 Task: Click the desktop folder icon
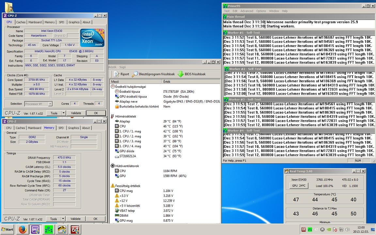(9, 7)
